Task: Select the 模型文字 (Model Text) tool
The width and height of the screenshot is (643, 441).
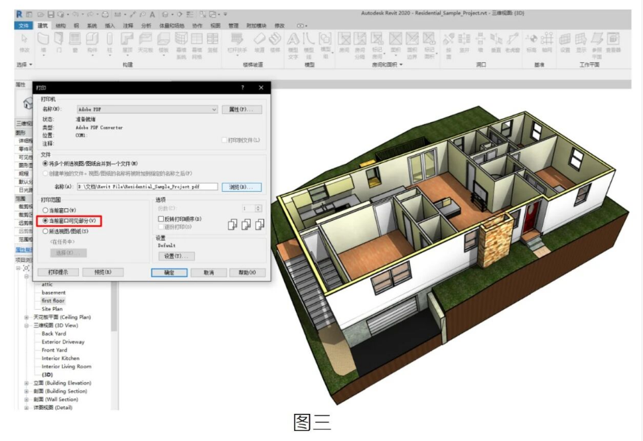Action: coord(293,46)
